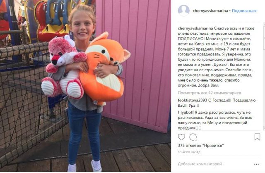Image resolution: width=265 pixels, height=173 pixels.
Task: Click the pink plush toy in photo
Action: click(64, 67)
